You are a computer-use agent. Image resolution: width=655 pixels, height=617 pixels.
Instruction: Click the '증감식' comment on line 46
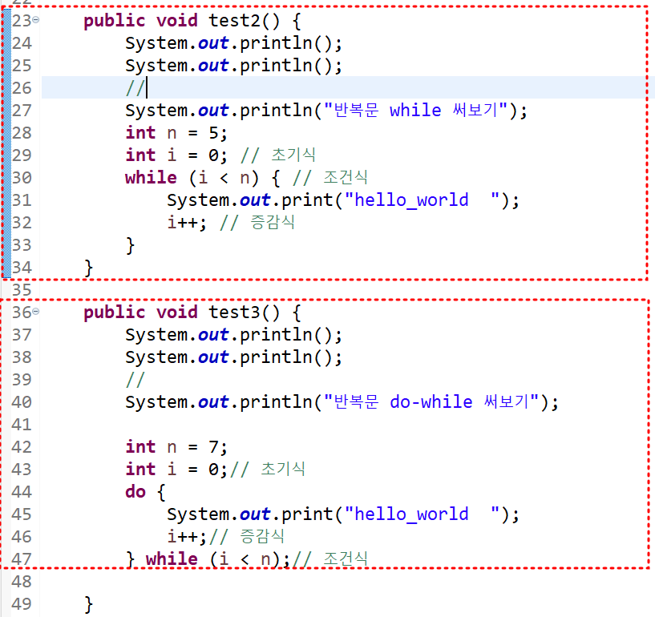(x=247, y=536)
